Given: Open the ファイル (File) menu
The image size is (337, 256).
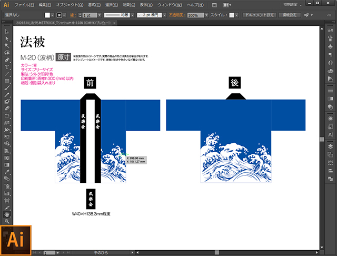Looking at the screenshot, I should [24, 5].
